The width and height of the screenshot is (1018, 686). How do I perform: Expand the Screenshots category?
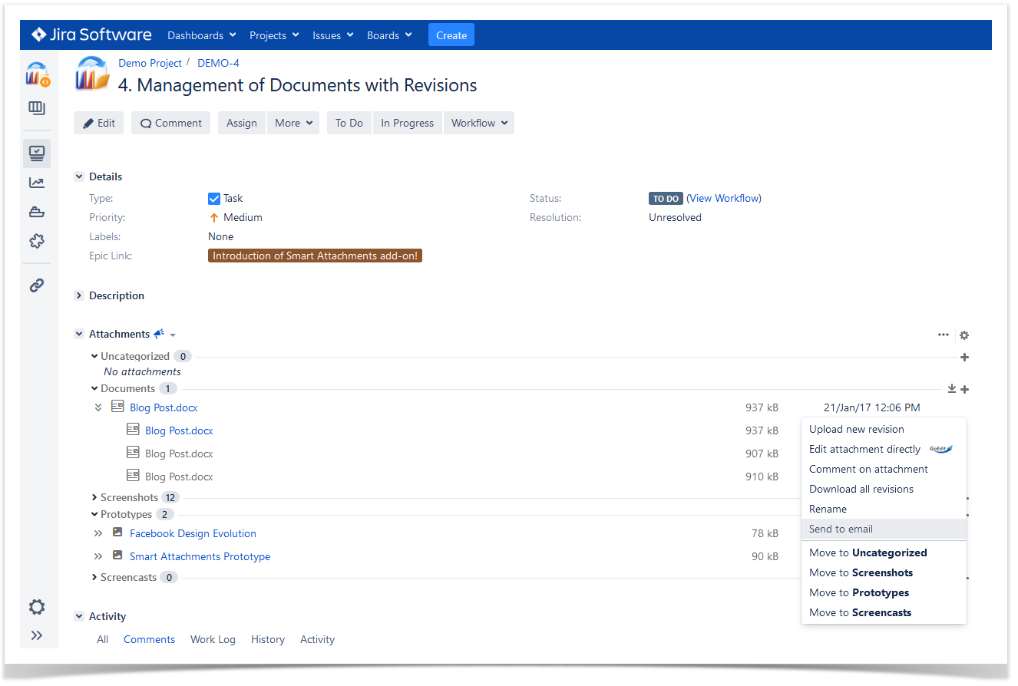(x=94, y=497)
